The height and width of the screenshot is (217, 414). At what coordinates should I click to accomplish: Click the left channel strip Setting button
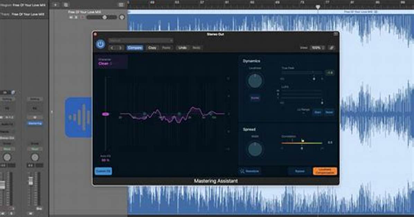point(7,99)
